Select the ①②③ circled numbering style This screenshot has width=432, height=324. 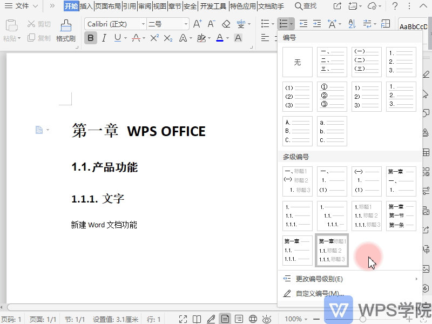332,97
